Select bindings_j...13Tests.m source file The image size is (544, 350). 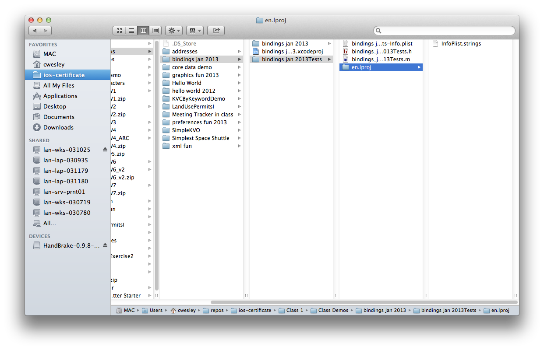pyautogui.click(x=381, y=59)
